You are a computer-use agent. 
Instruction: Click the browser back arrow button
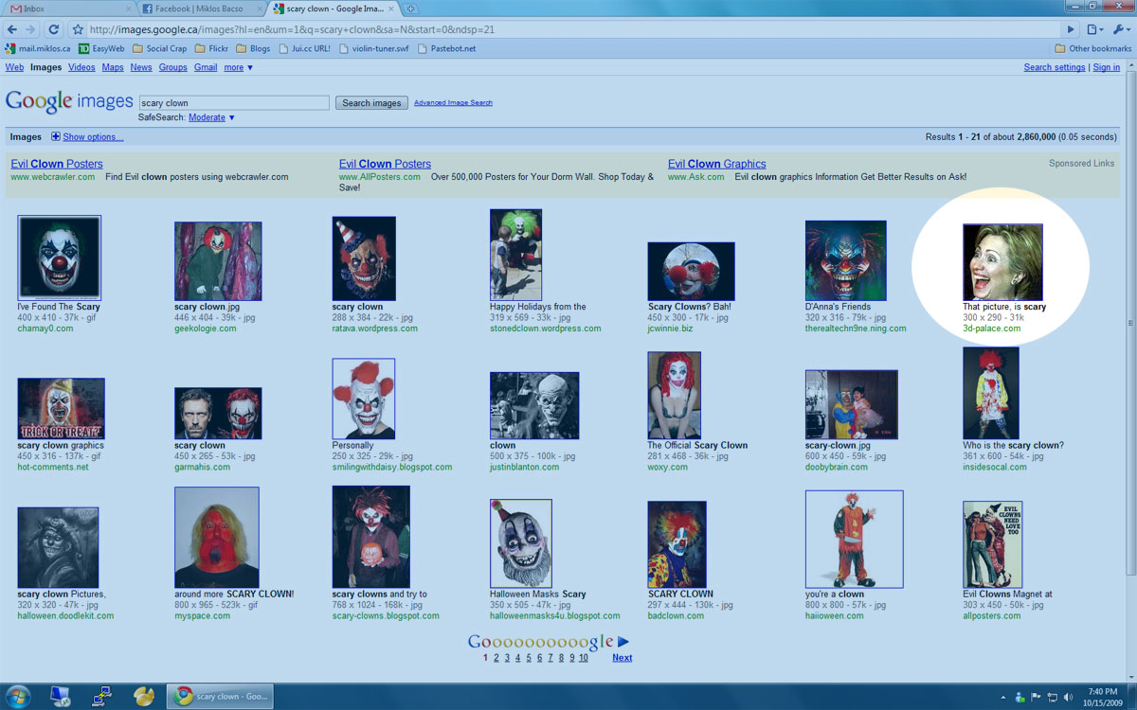click(11, 29)
